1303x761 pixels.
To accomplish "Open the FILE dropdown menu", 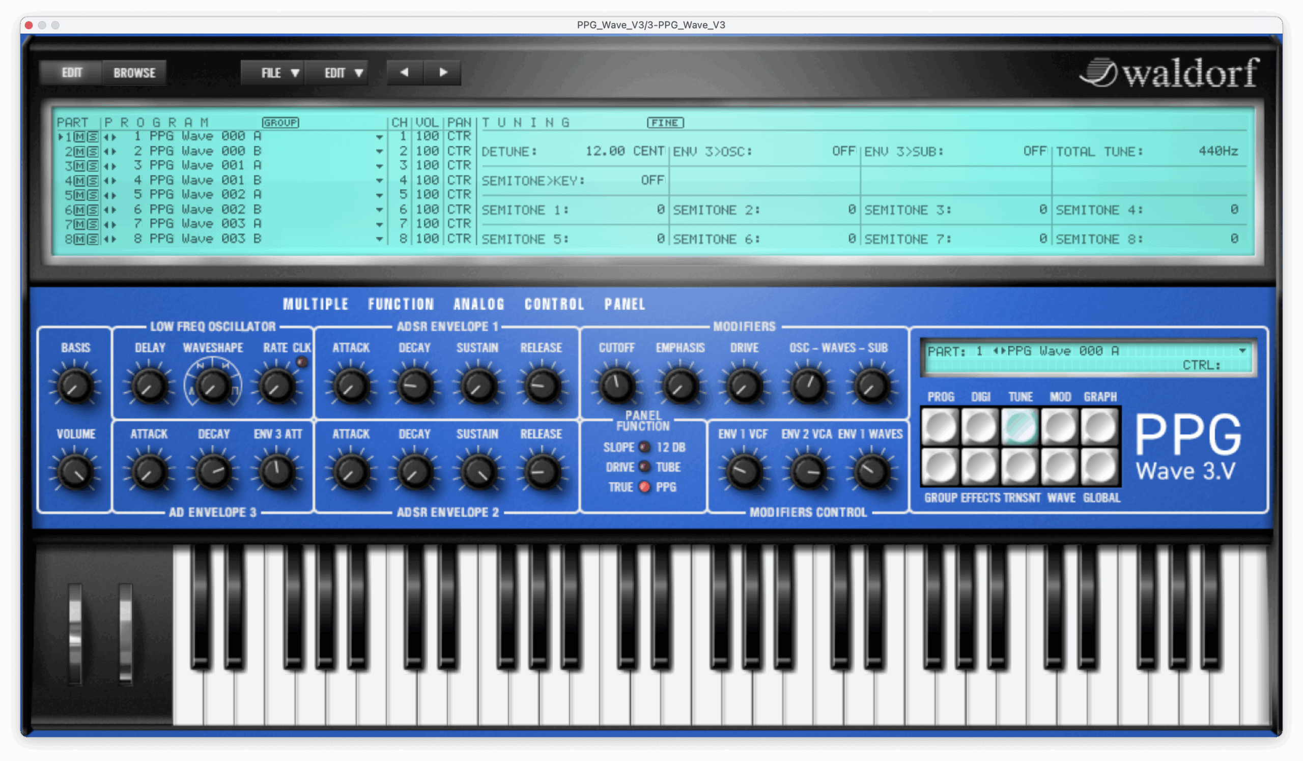I will 273,73.
